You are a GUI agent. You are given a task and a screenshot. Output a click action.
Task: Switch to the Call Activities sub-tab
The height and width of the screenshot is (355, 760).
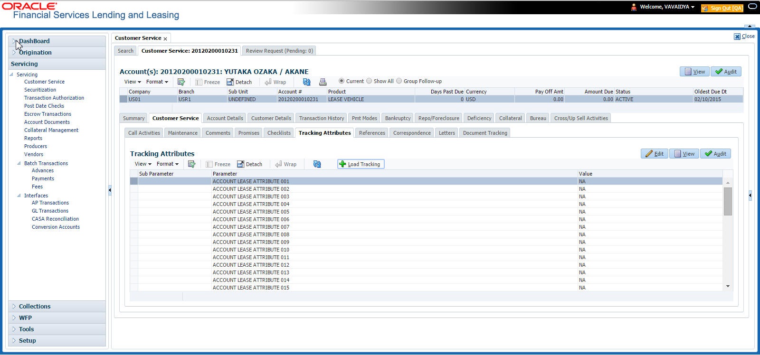(144, 133)
